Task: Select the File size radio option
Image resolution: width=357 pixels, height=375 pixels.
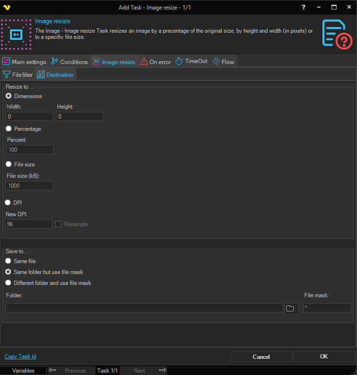Action: [9, 164]
